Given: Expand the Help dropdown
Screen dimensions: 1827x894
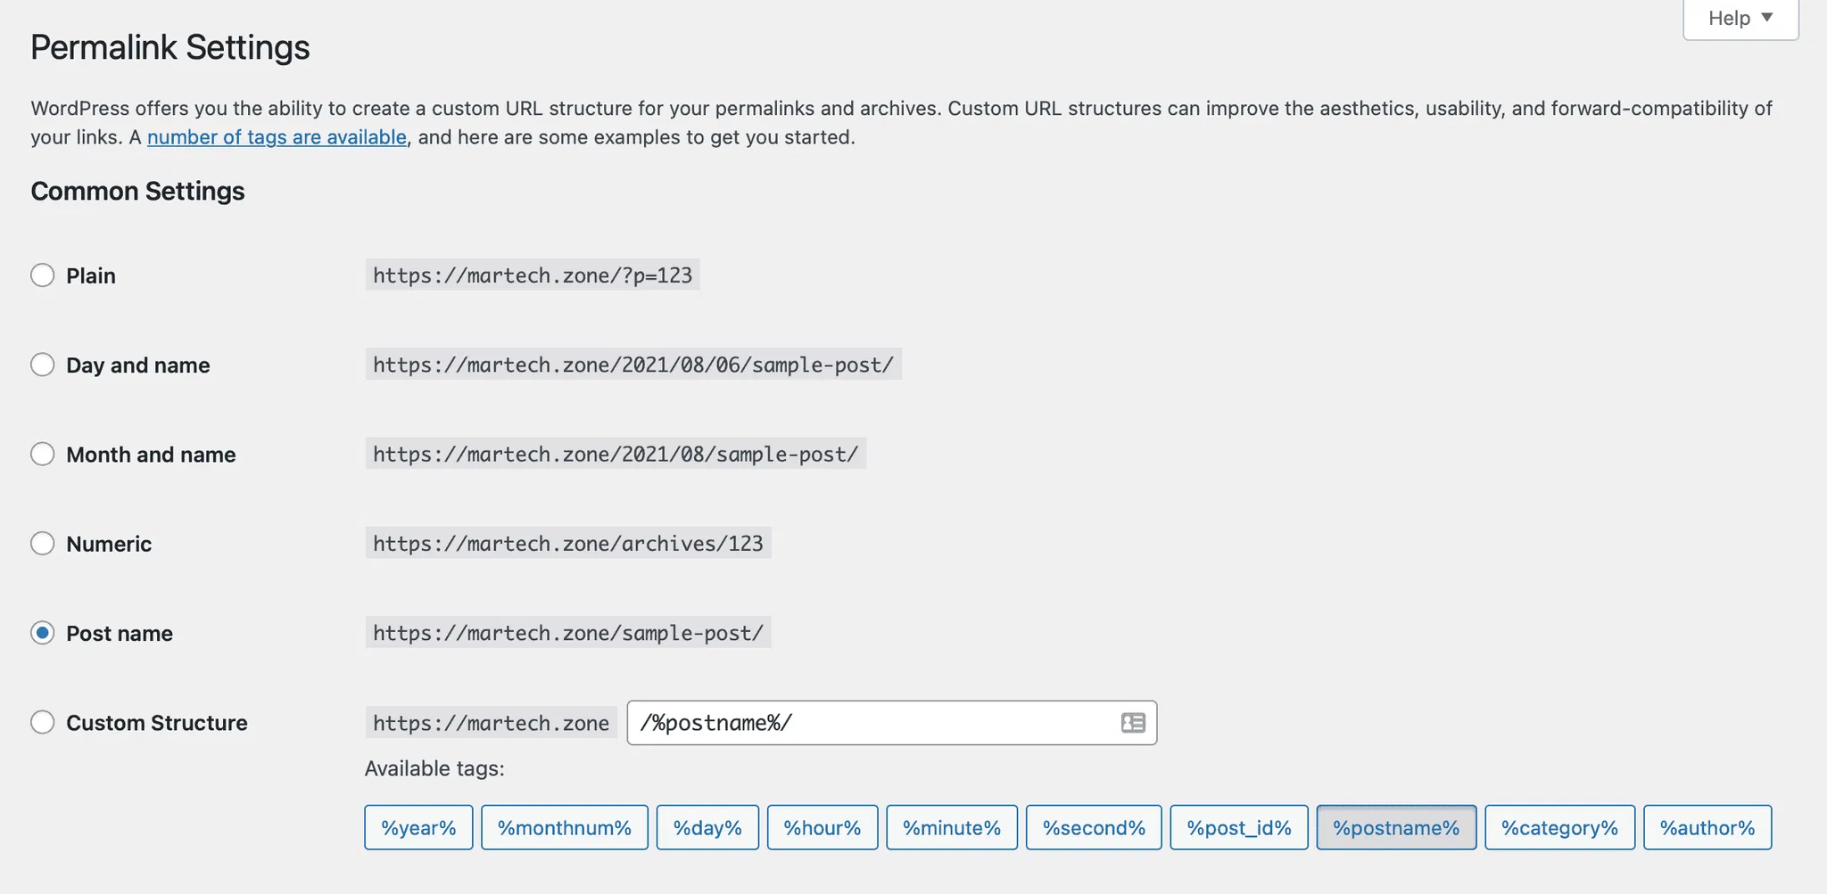Looking at the screenshot, I should [x=1740, y=18].
